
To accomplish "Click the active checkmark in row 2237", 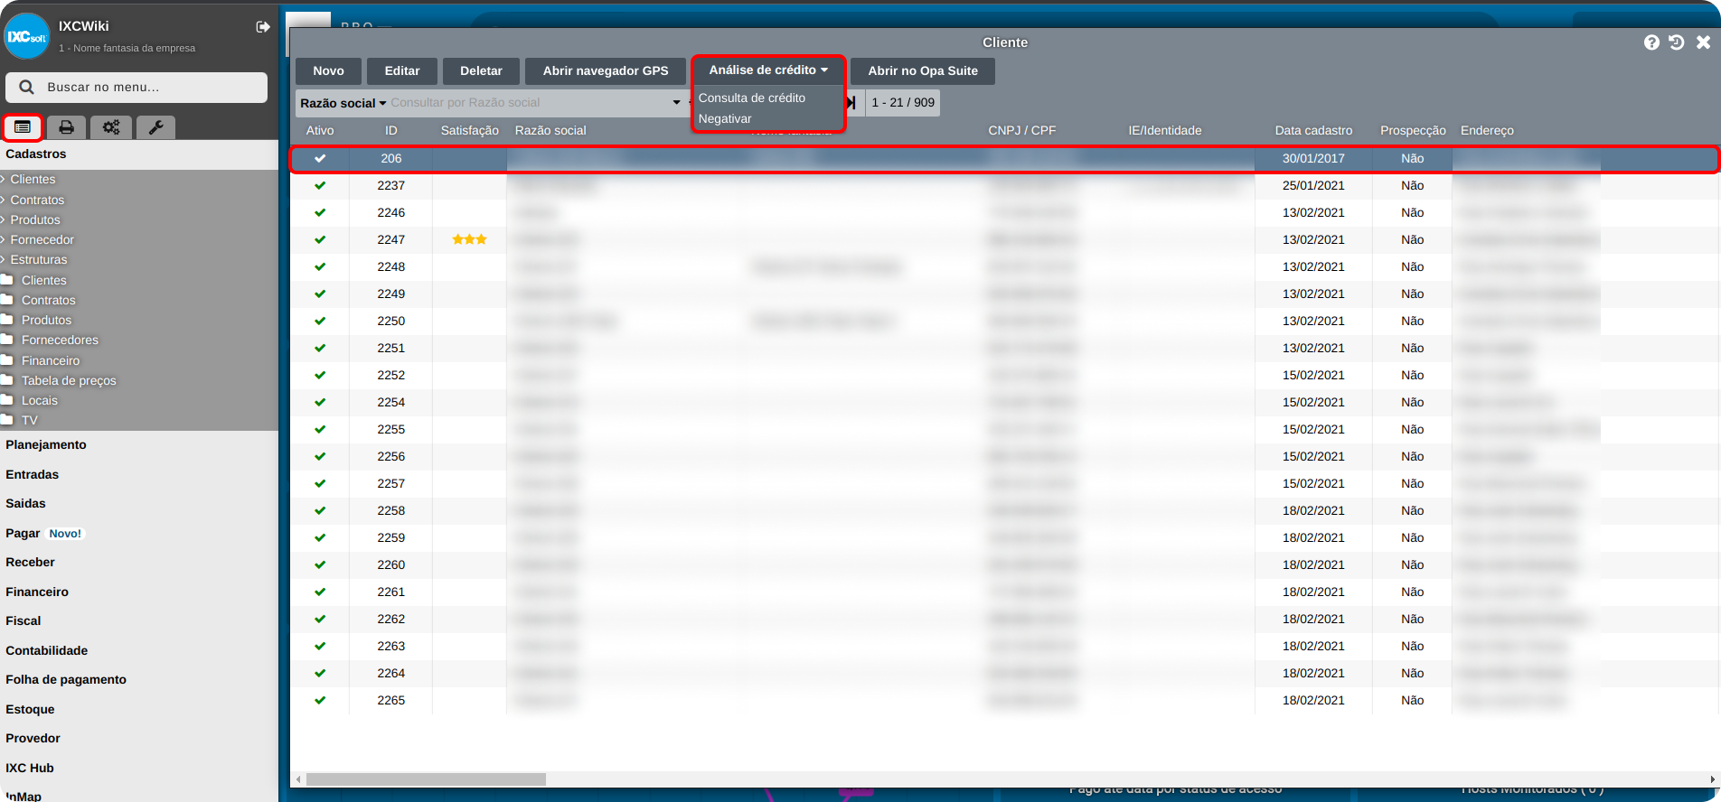I will coord(320,185).
